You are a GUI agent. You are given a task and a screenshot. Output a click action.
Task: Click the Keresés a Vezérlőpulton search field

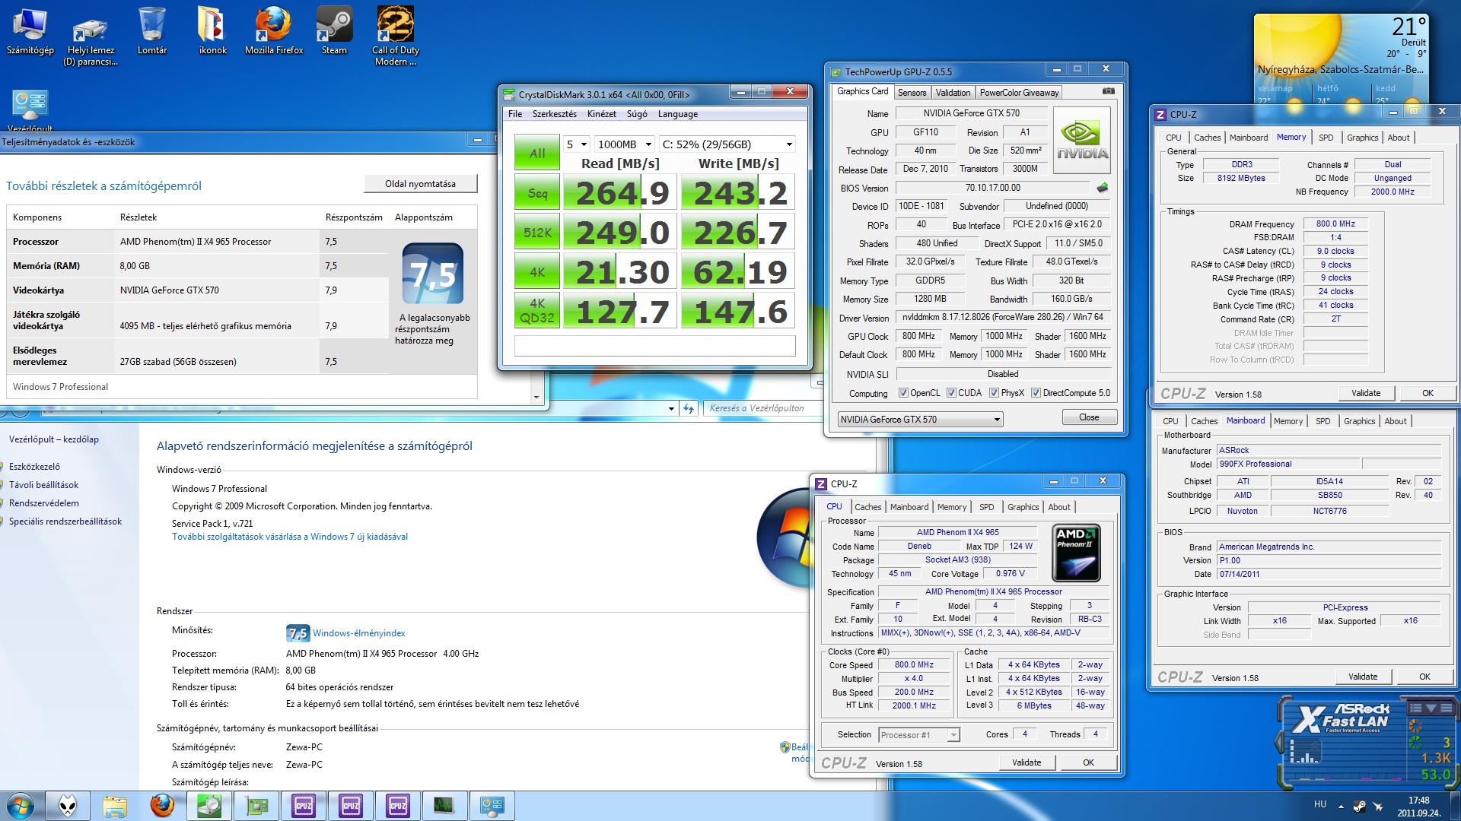coord(756,408)
